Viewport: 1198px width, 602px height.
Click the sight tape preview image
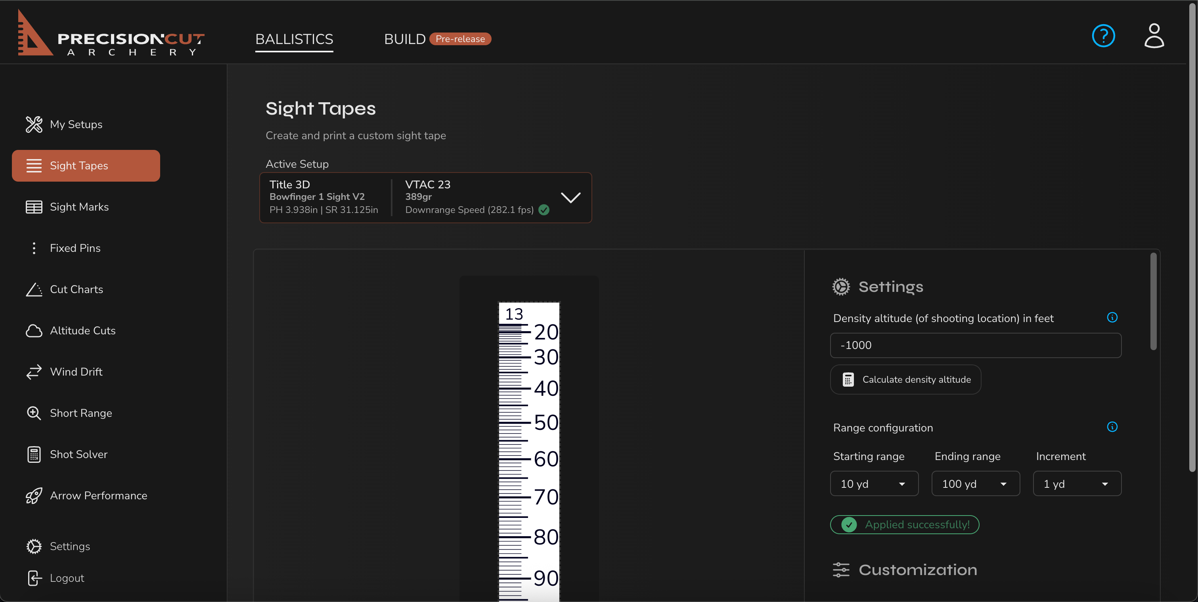point(529,451)
